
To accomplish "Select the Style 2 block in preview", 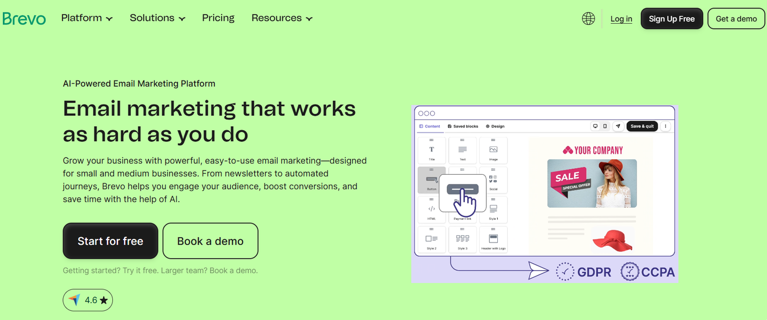I will coord(431,240).
